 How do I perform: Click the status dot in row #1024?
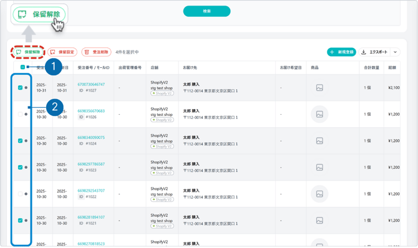click(26, 141)
